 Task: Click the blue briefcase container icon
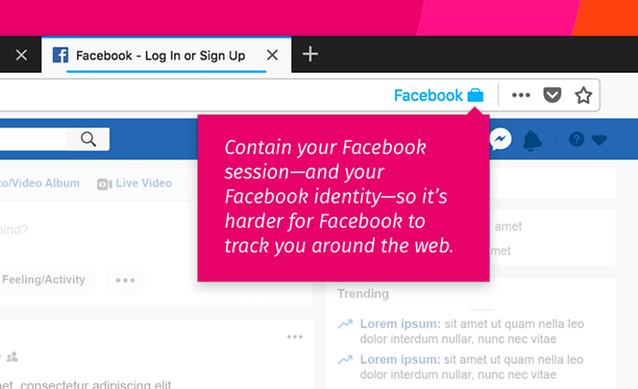[x=475, y=95]
